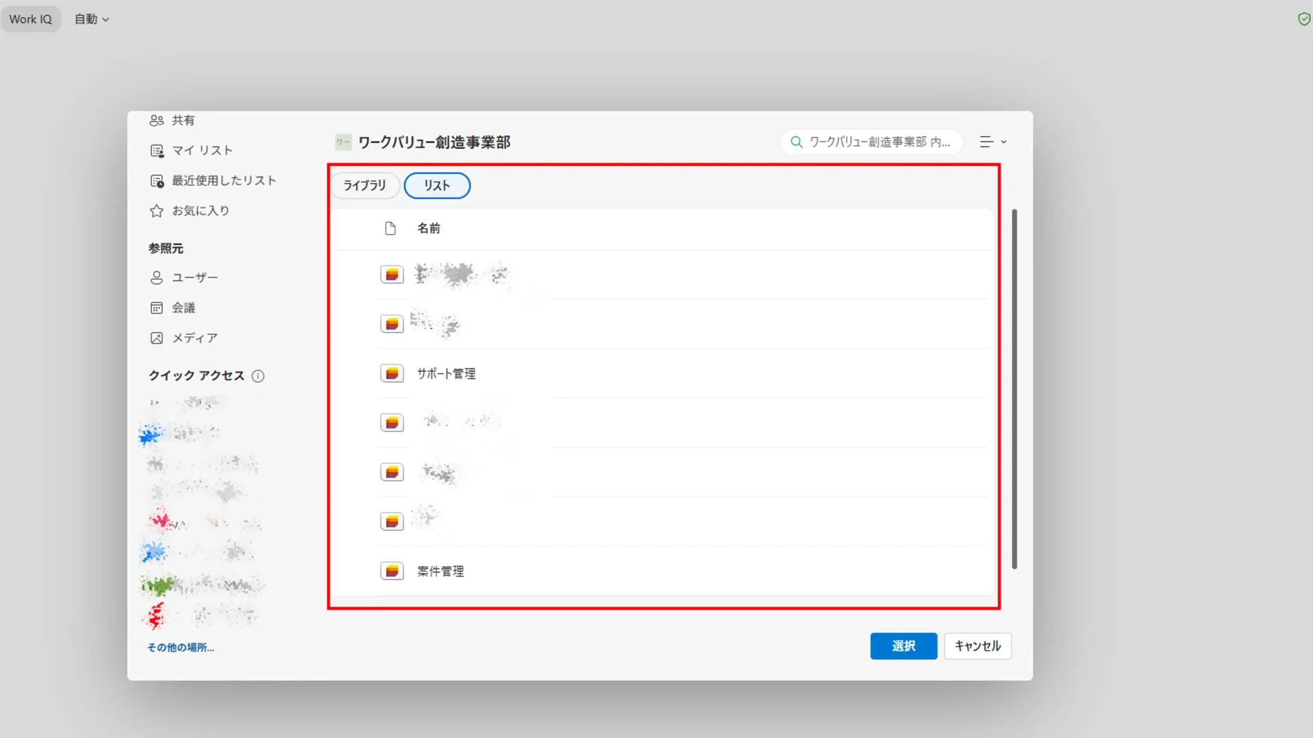1313x738 pixels.
Task: Open the その他の場所... link
Action: (x=181, y=647)
